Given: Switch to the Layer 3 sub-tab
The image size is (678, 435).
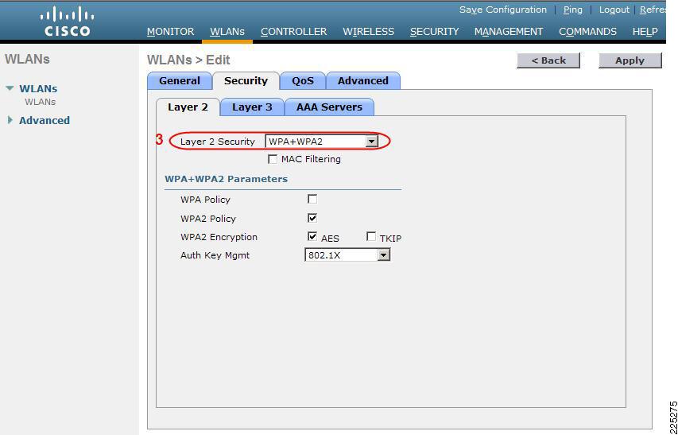Looking at the screenshot, I should 252,107.
